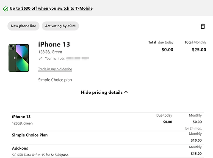213x158 pixels.
Task: Click the iPhone 13 row in pricing details
Action: pos(107,122)
